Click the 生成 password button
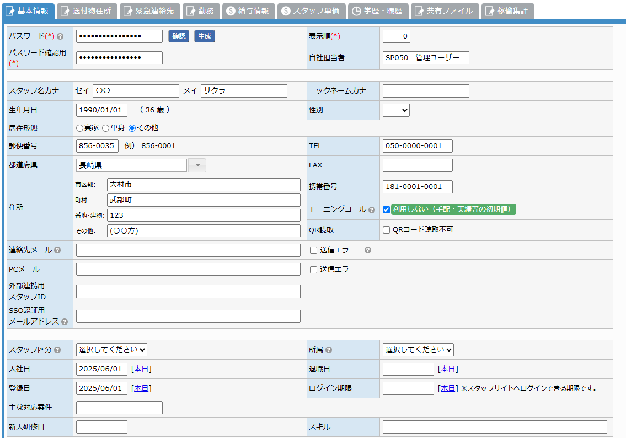The width and height of the screenshot is (626, 438). point(205,36)
